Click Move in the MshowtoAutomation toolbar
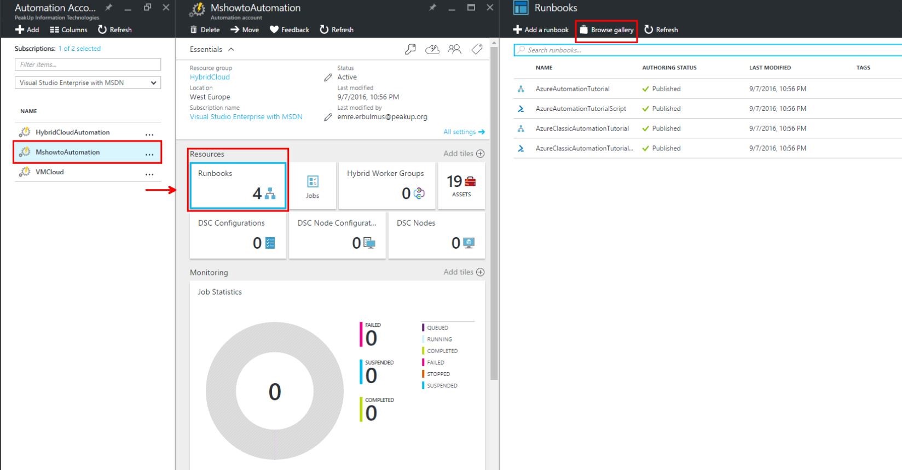Viewport: 902px width, 470px height. (x=245, y=30)
